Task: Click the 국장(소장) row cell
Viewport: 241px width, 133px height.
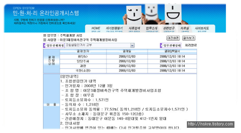Action: click(x=83, y=71)
